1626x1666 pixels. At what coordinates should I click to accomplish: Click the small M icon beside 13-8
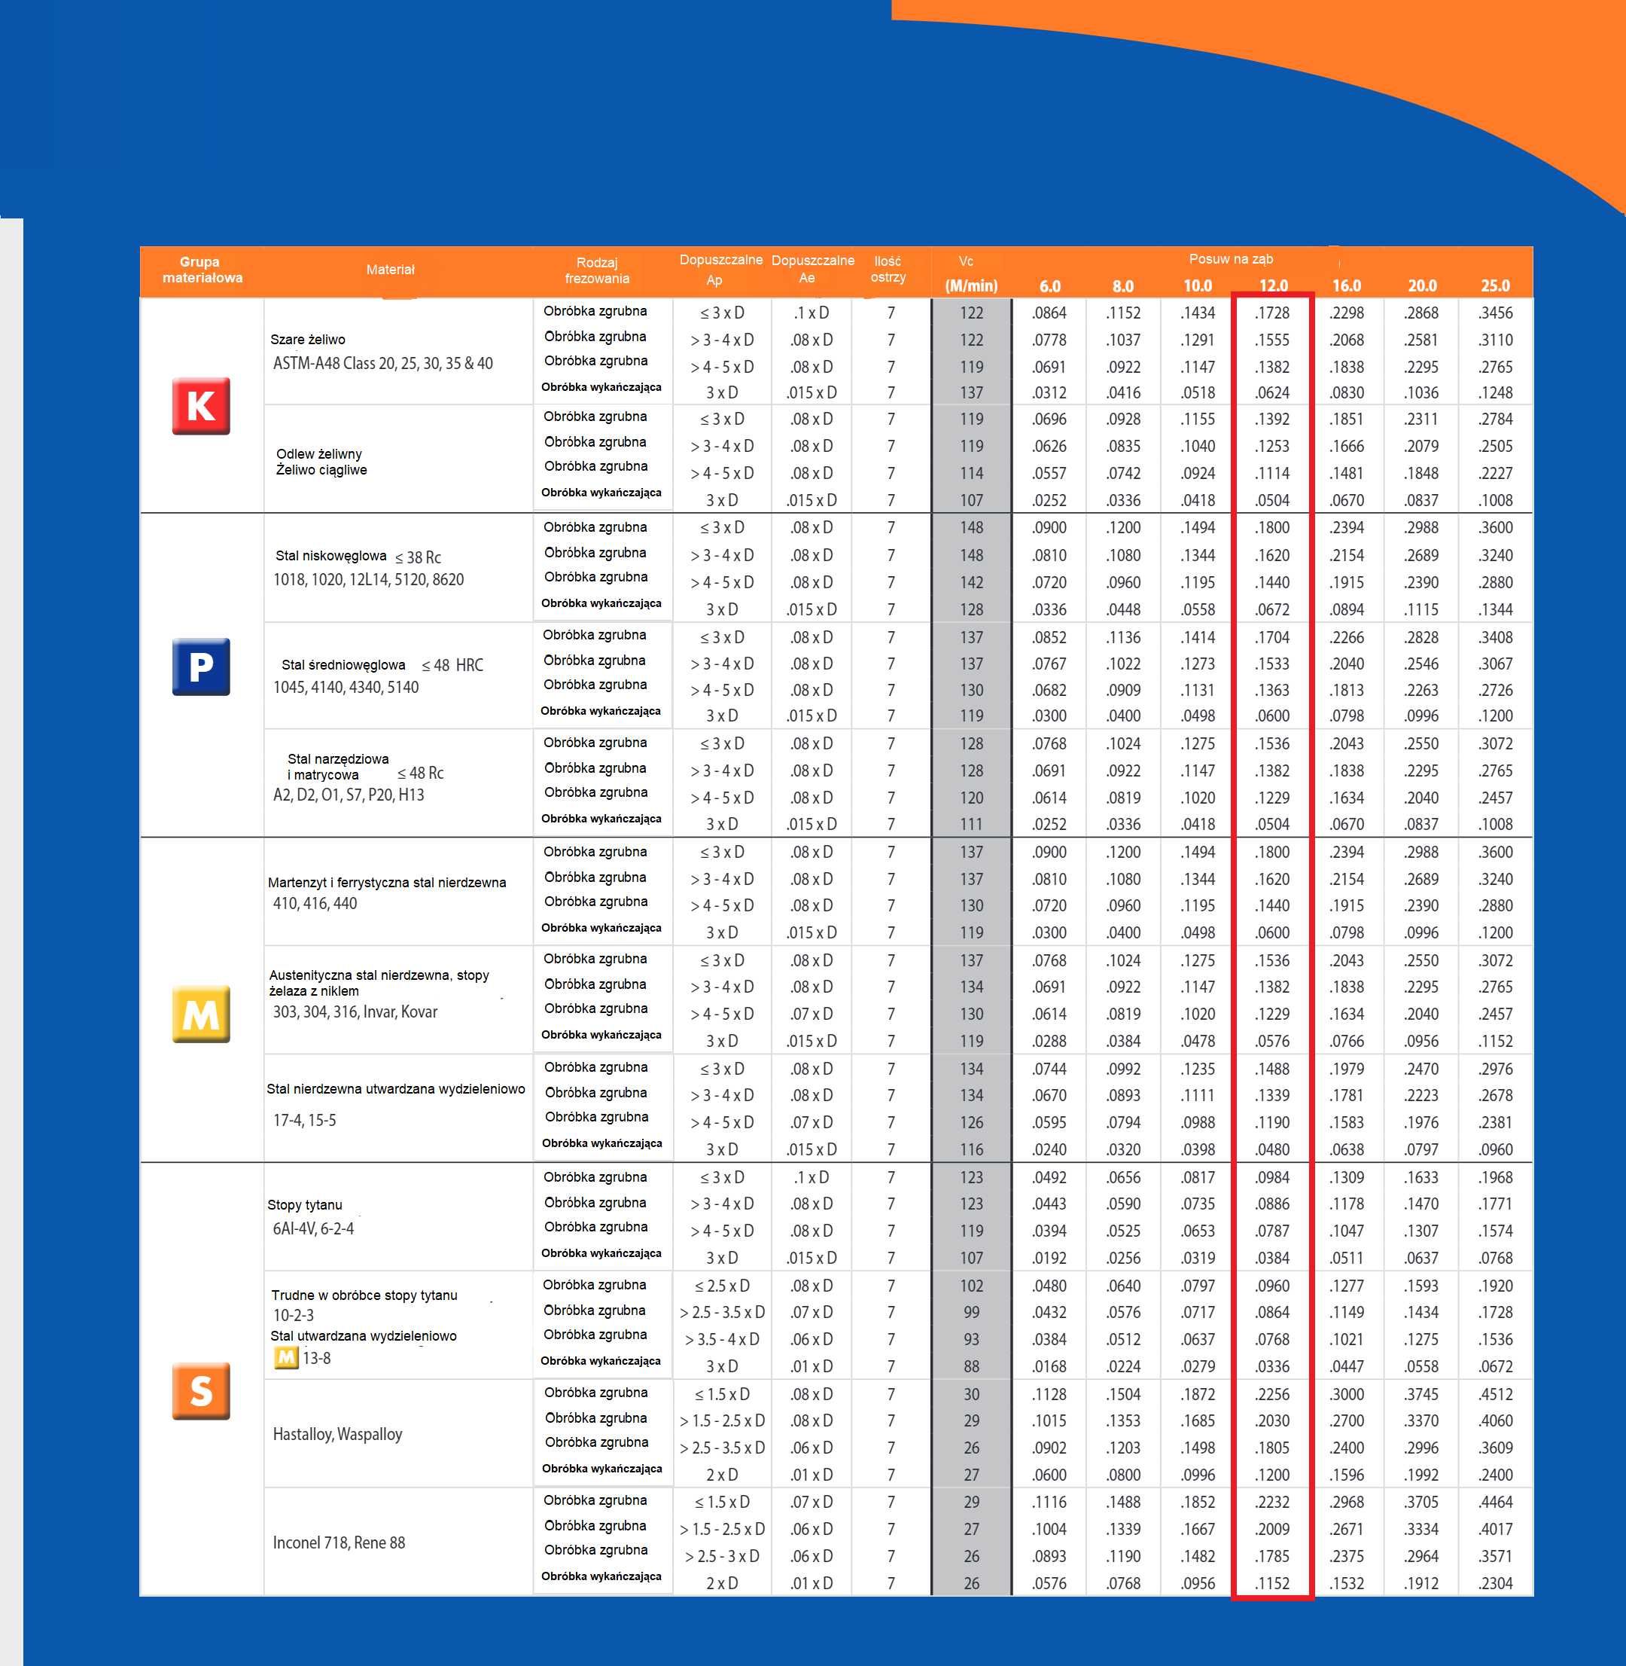[x=286, y=1357]
